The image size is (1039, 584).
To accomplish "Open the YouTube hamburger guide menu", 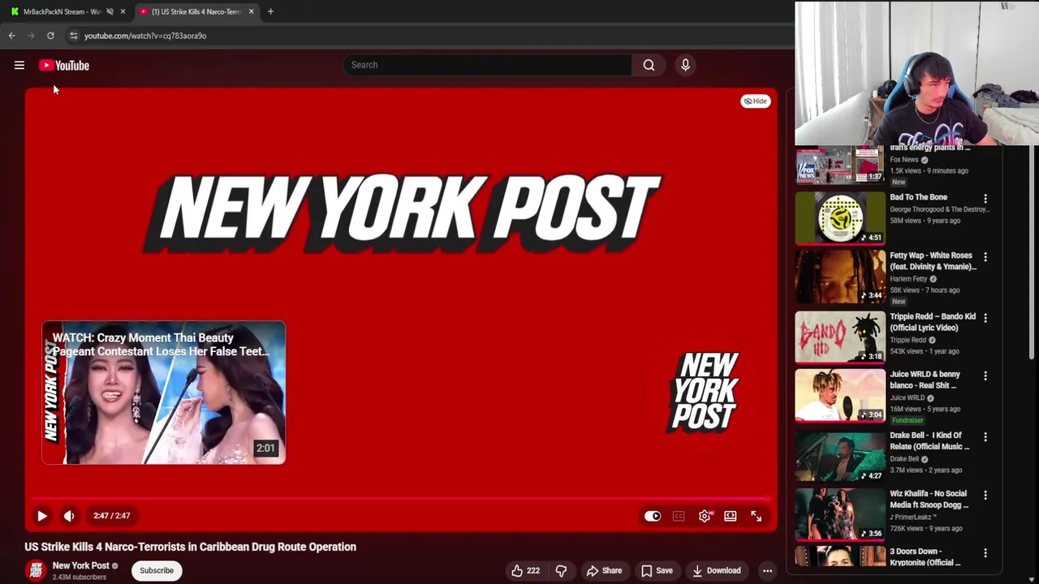I will [x=19, y=66].
